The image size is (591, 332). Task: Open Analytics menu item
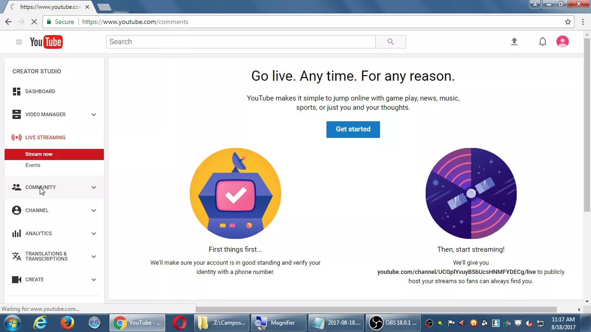tap(39, 233)
